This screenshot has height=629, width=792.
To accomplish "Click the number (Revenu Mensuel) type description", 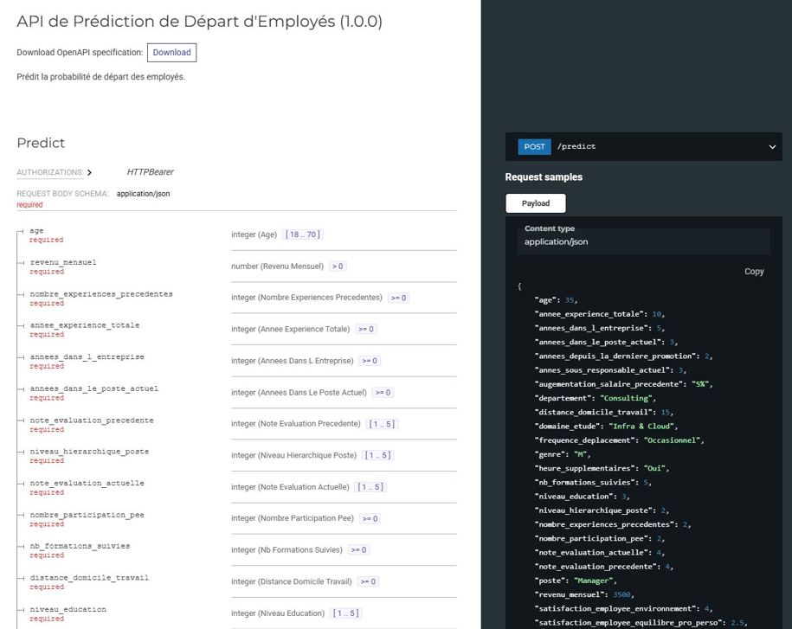I will (x=277, y=266).
